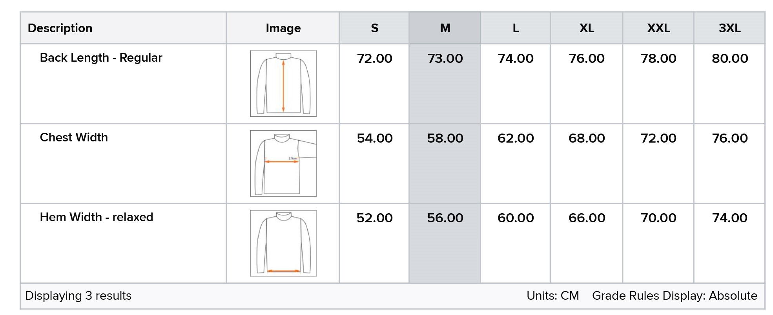773x315 pixels.
Task: Select the 3XL size column header
Action: [x=729, y=28]
